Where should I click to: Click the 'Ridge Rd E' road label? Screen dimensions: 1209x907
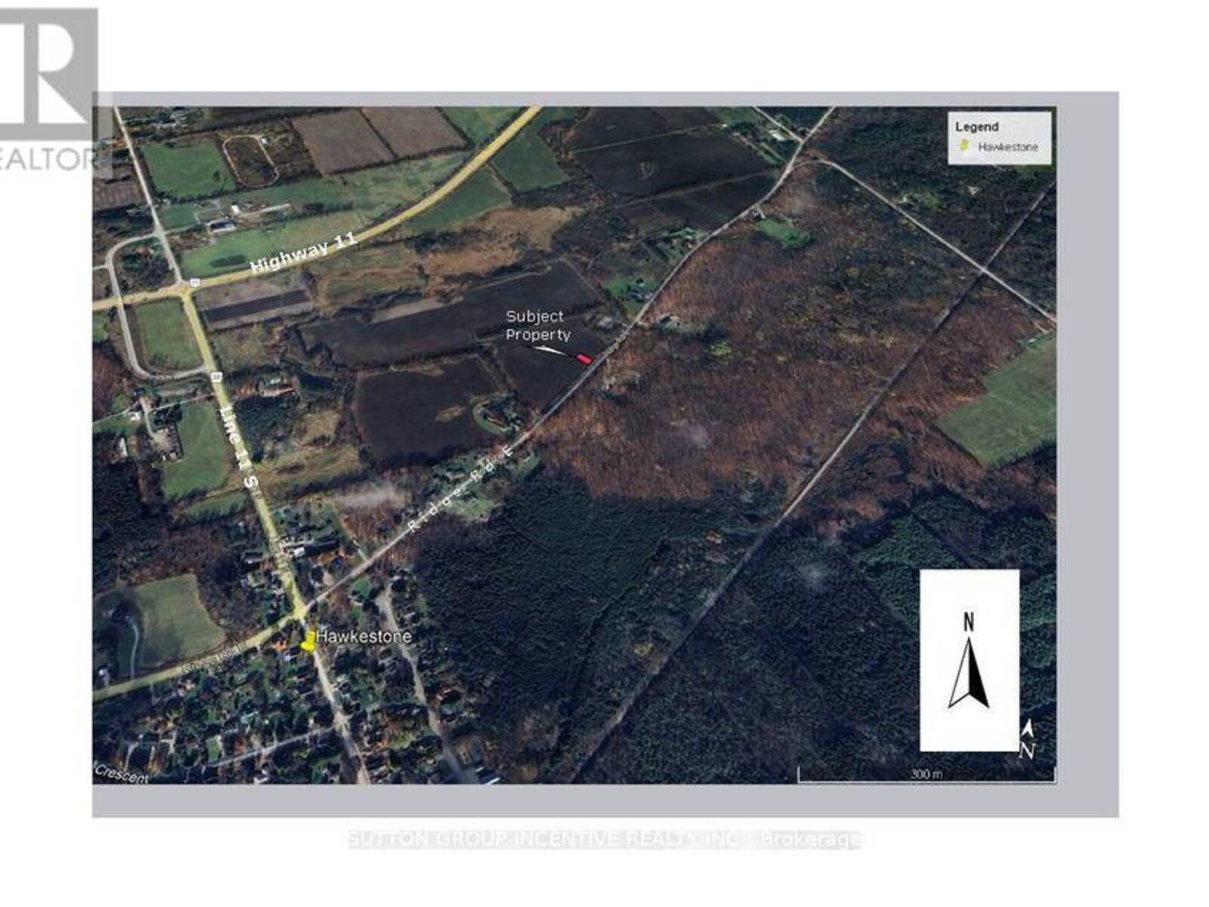tap(461, 490)
